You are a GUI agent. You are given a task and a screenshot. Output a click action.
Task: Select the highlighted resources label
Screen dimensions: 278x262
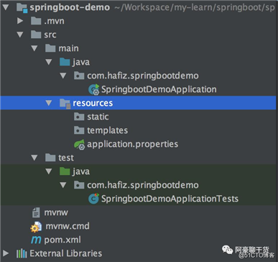[93, 103]
